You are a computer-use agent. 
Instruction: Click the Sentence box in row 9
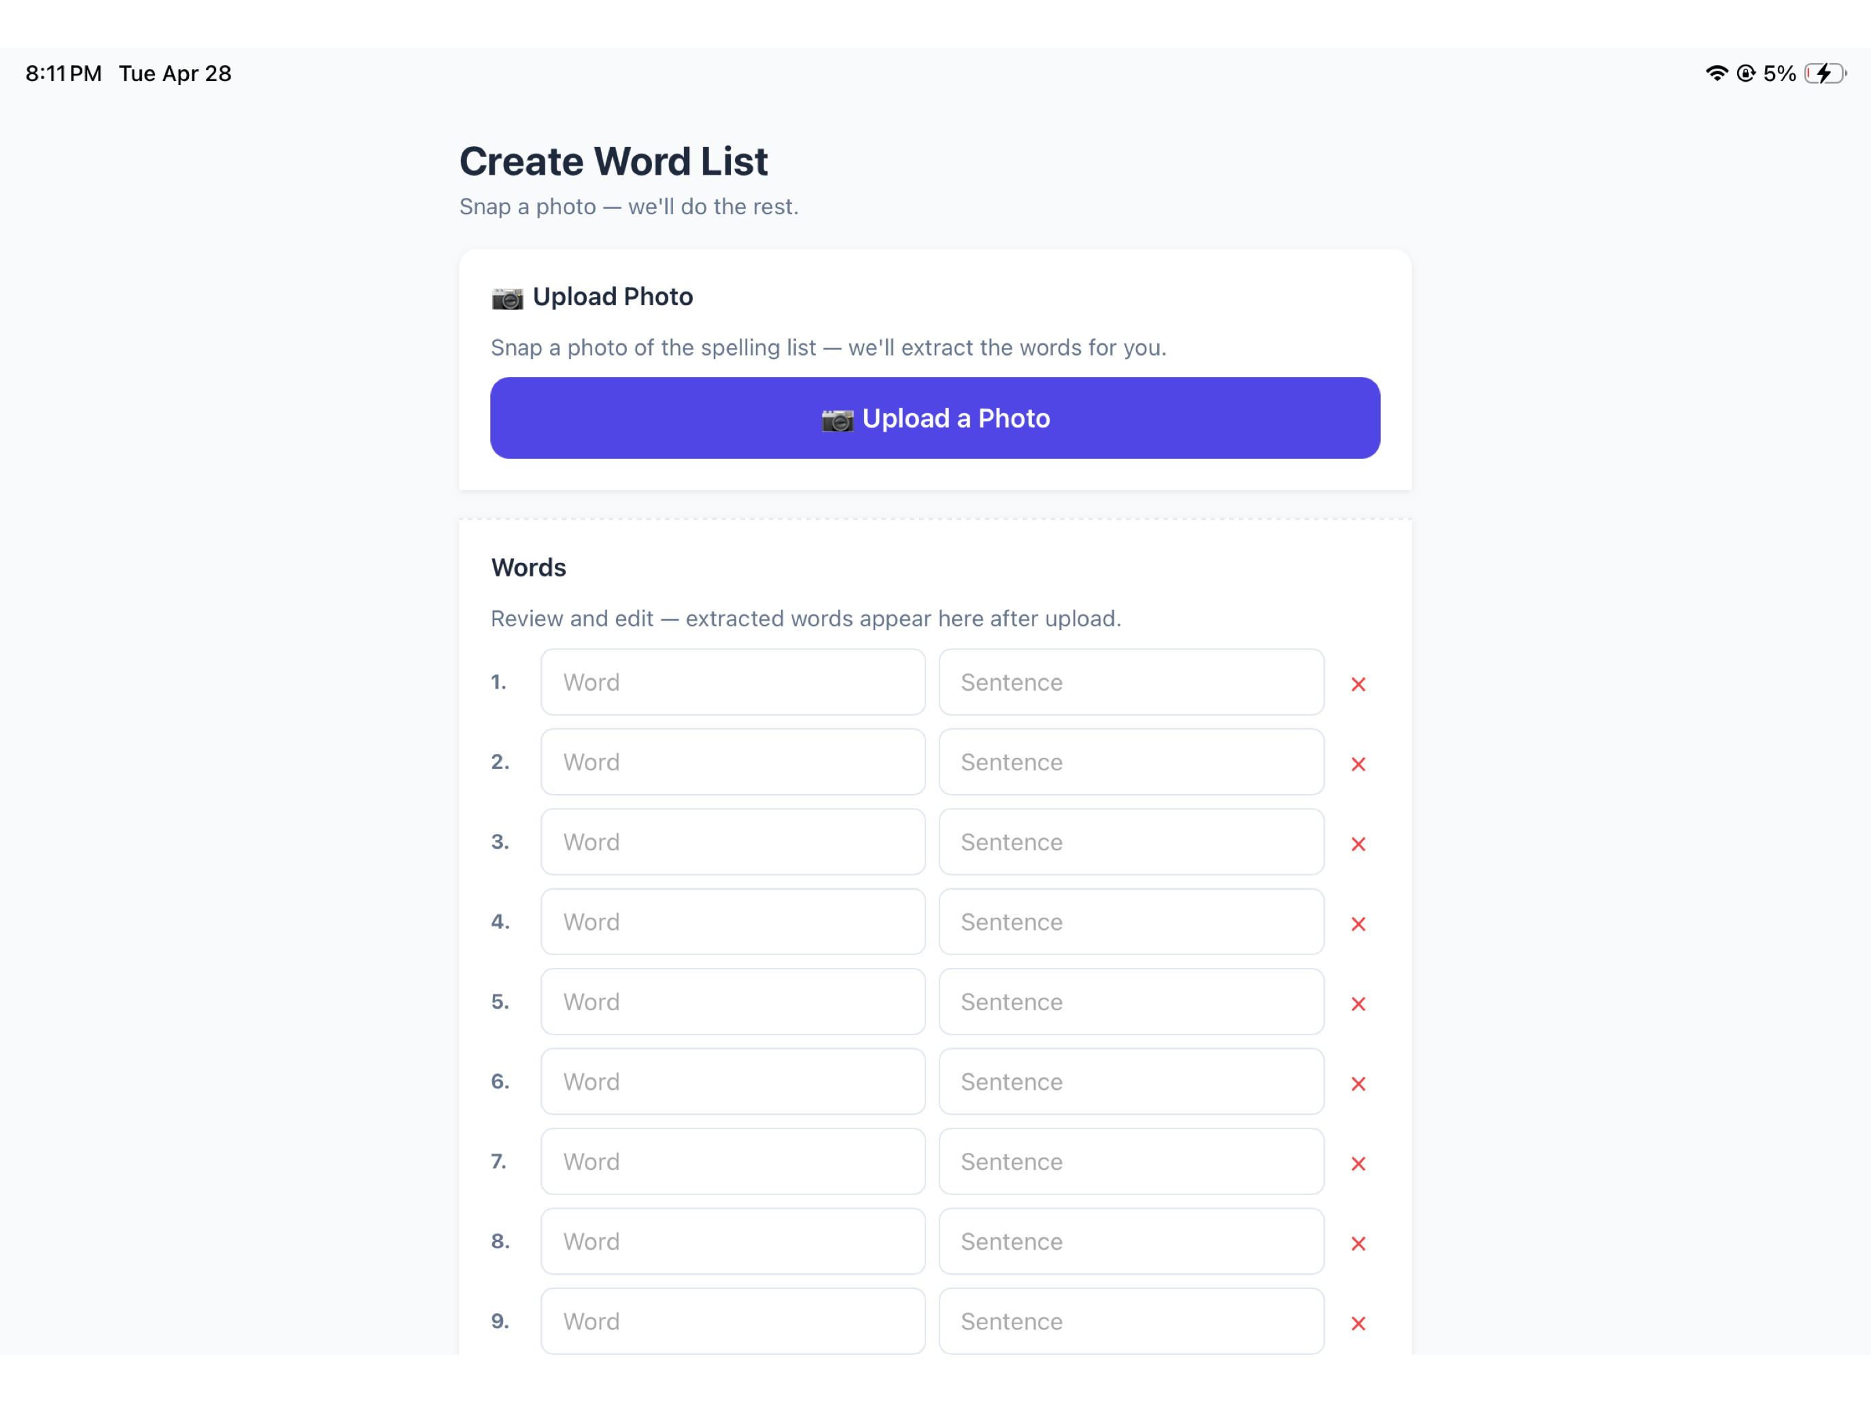tap(1131, 1321)
